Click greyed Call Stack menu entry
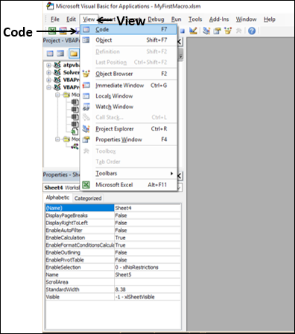295x334 pixels. 128,117
